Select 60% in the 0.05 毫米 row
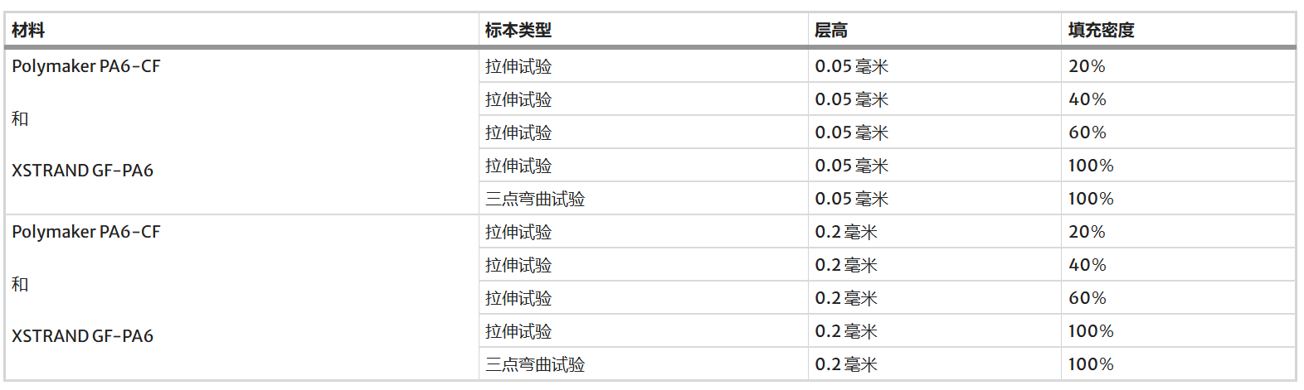Screen dimensions: 1304x390 [1087, 132]
